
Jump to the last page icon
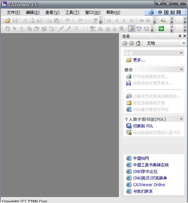pos(132,20)
